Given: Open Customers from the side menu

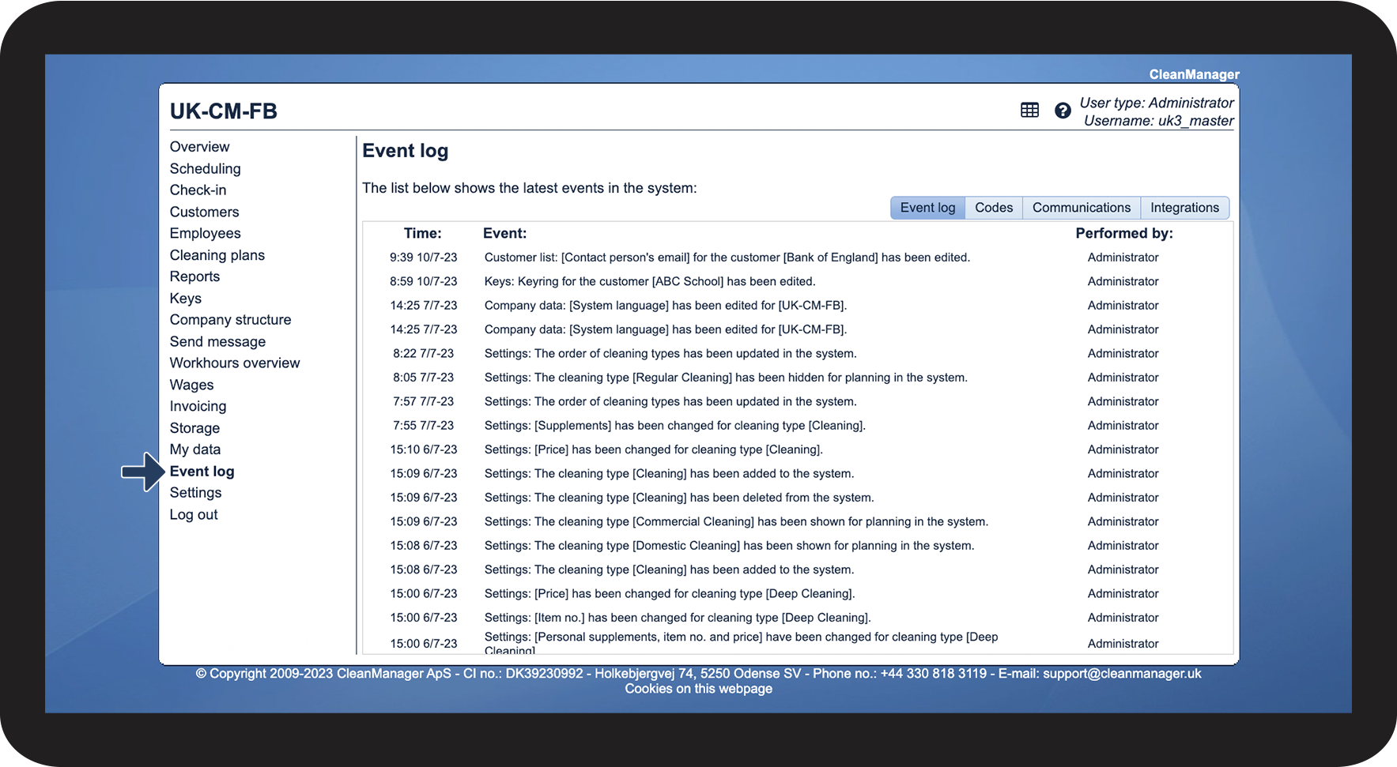Looking at the screenshot, I should (204, 212).
